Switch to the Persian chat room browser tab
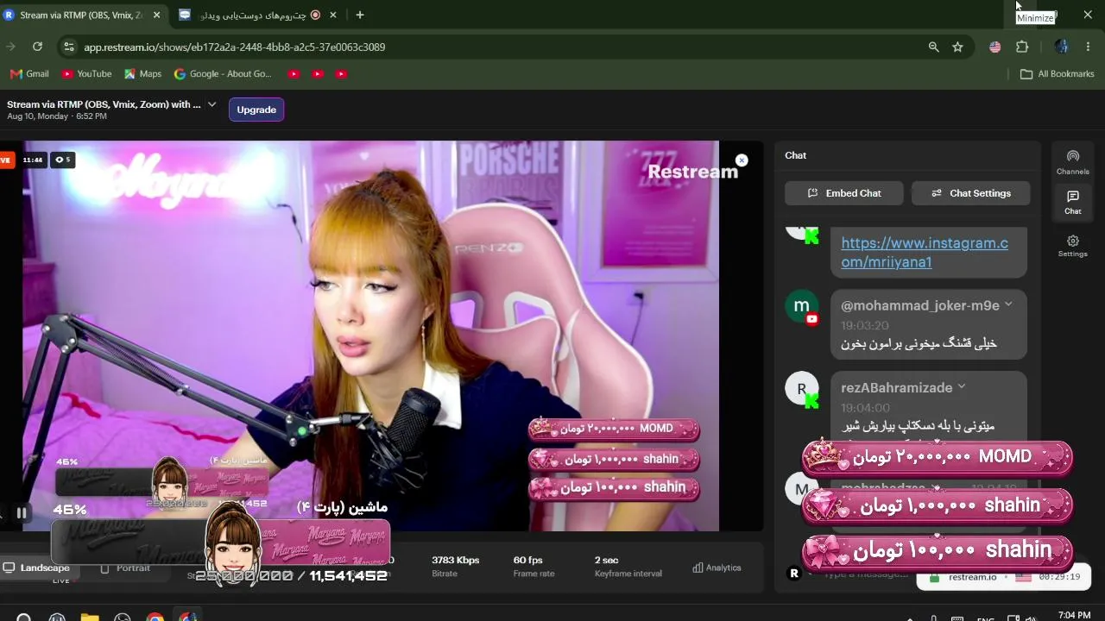Viewport: 1105px width, 621px height. [257, 15]
